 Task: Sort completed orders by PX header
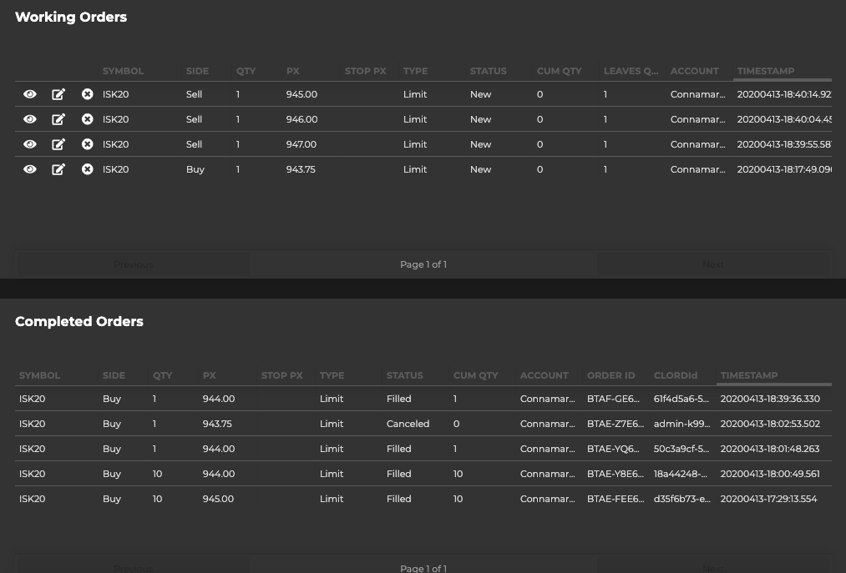[209, 375]
